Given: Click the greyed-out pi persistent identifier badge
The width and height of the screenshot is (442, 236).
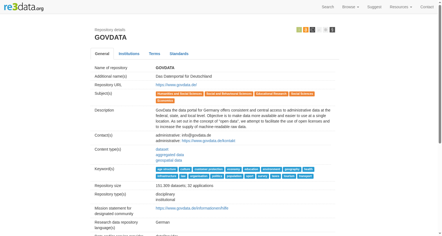Looking at the screenshot, I should point(319,30).
